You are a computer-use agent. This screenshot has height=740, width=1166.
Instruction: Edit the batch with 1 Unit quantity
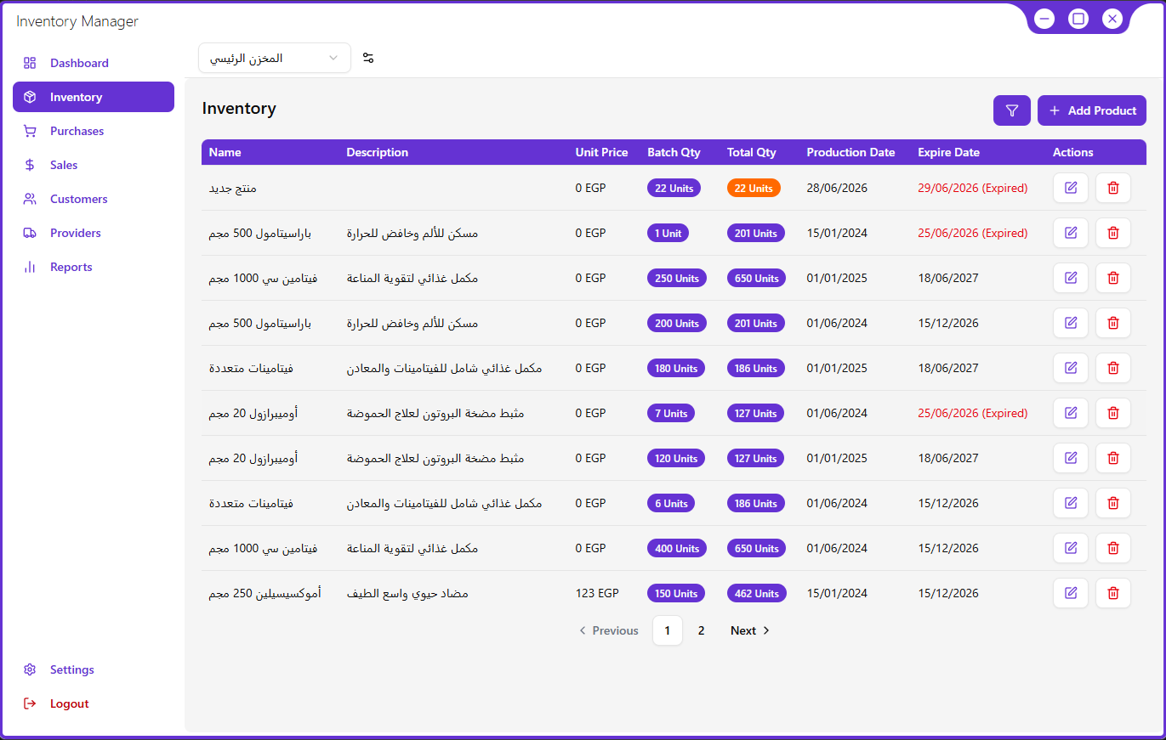click(1071, 233)
